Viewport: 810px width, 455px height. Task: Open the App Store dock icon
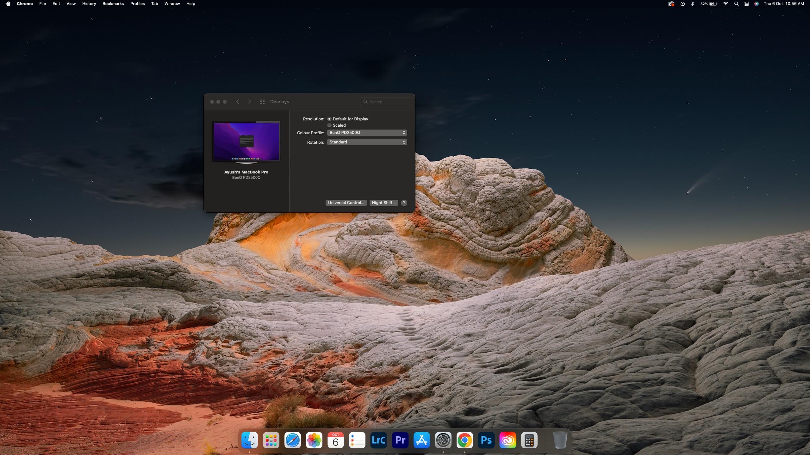[421, 440]
